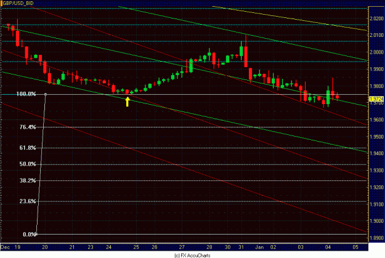
Task: Click the date label 26
Action: [155, 247]
